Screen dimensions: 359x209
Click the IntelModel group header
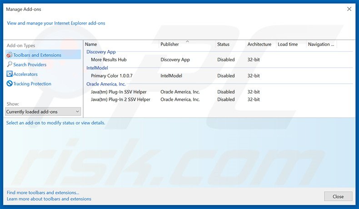point(97,68)
